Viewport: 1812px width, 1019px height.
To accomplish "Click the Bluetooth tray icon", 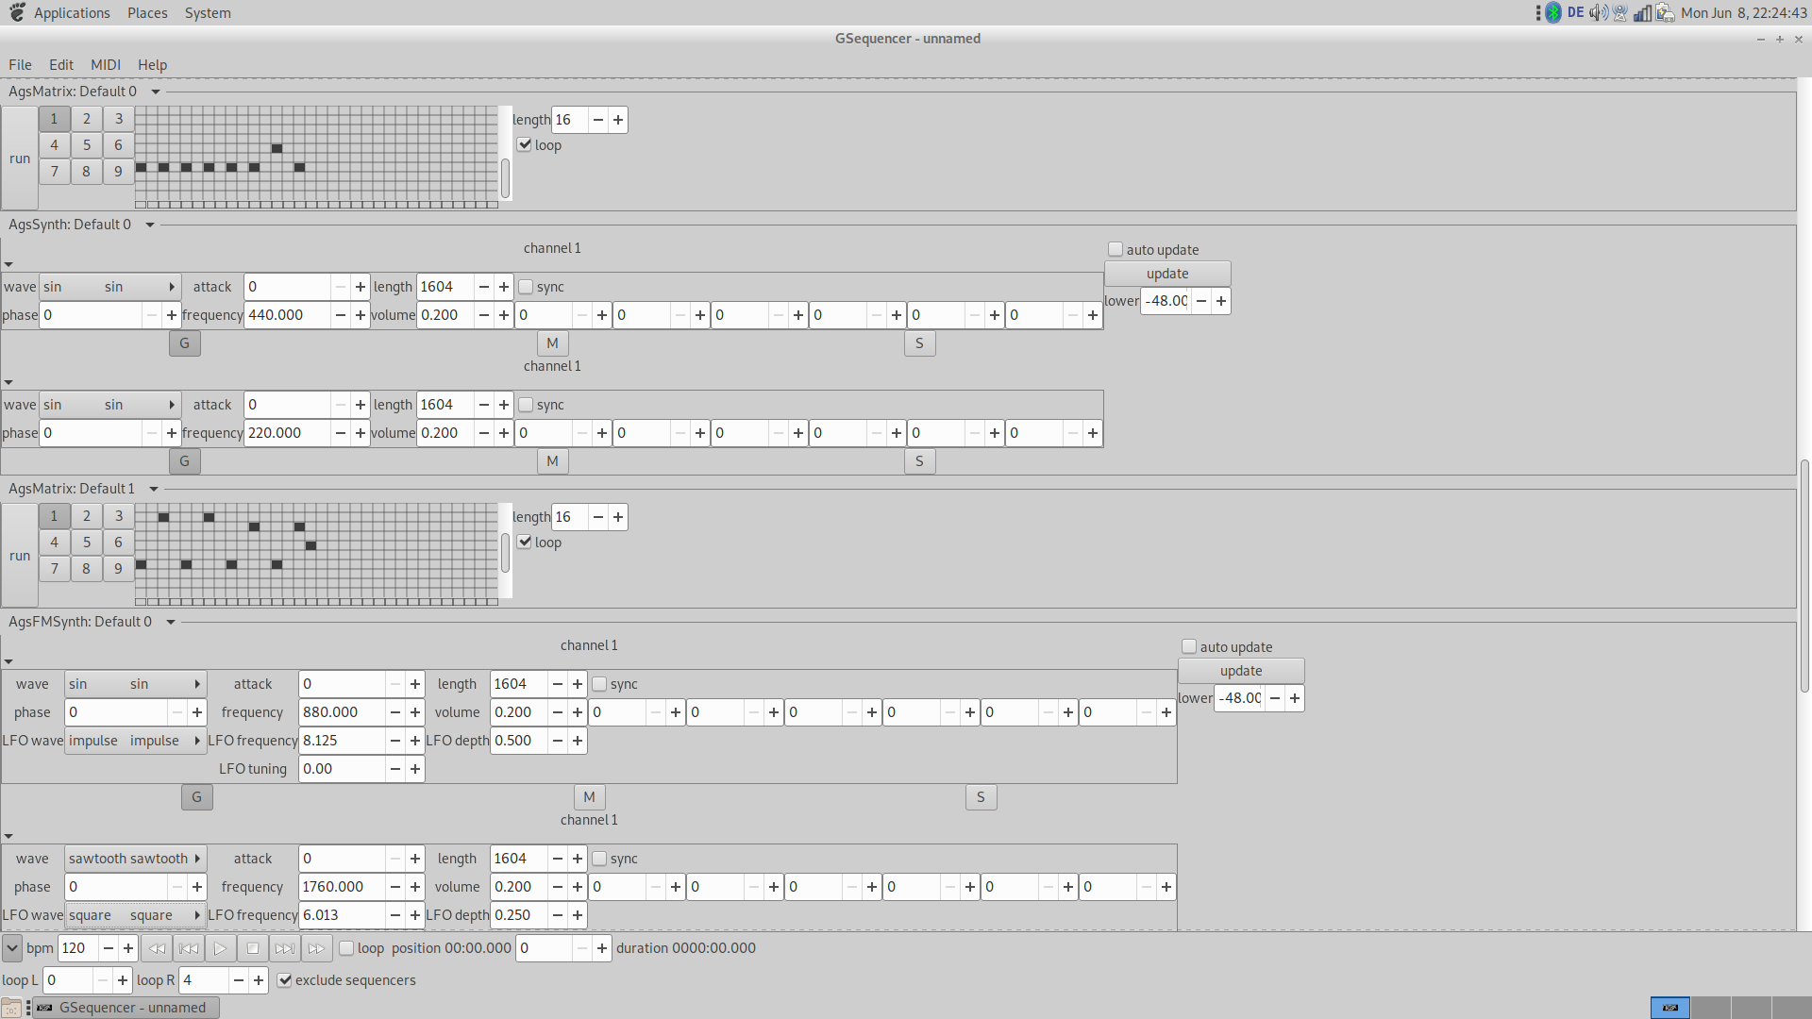I will [x=1553, y=13].
